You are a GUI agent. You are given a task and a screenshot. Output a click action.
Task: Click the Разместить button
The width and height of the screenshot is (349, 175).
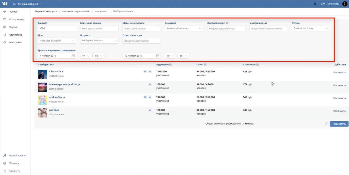pyautogui.click(x=339, y=124)
